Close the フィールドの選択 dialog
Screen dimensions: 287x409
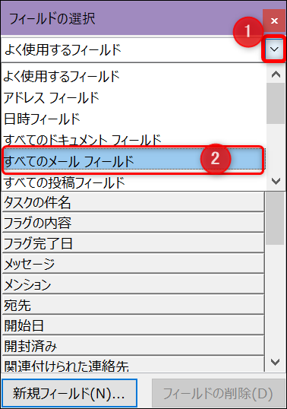pos(274,21)
